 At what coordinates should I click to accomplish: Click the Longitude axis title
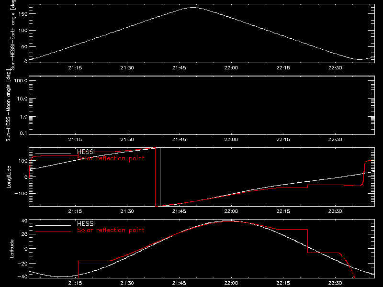9,177
